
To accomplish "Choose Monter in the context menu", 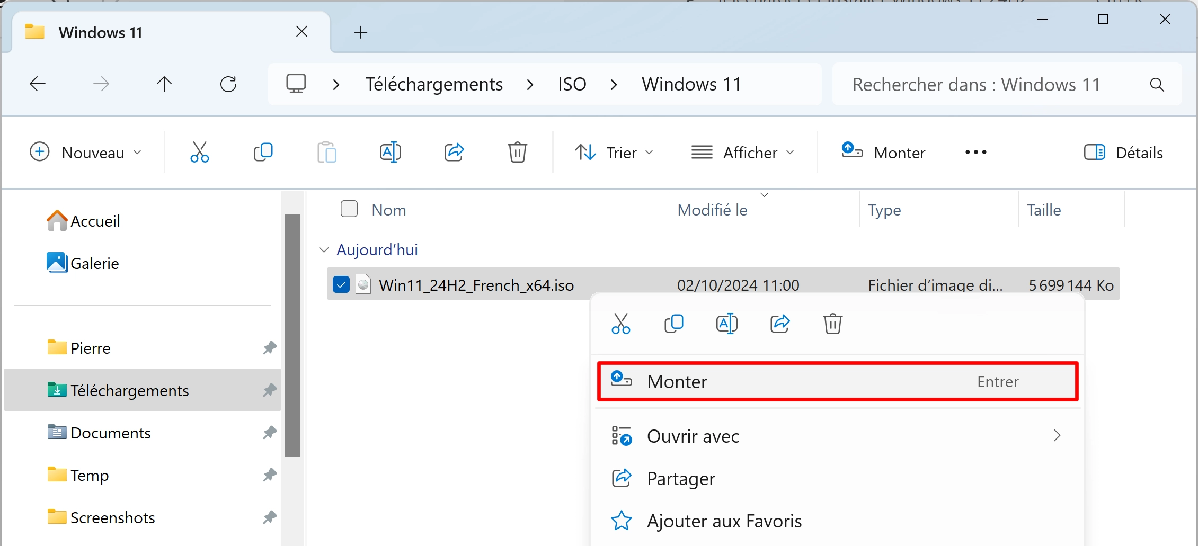I will coord(838,381).
